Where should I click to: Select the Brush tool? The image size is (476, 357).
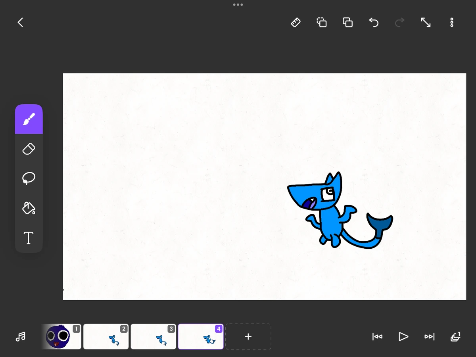(29, 119)
